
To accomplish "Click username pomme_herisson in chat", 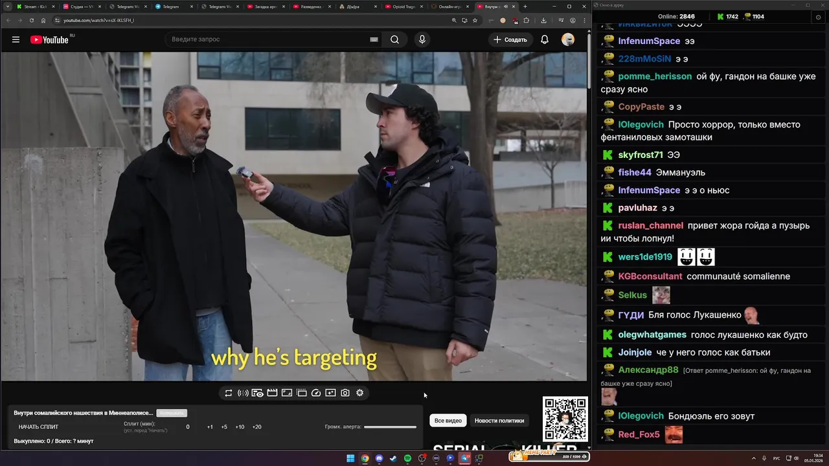I will (x=655, y=76).
